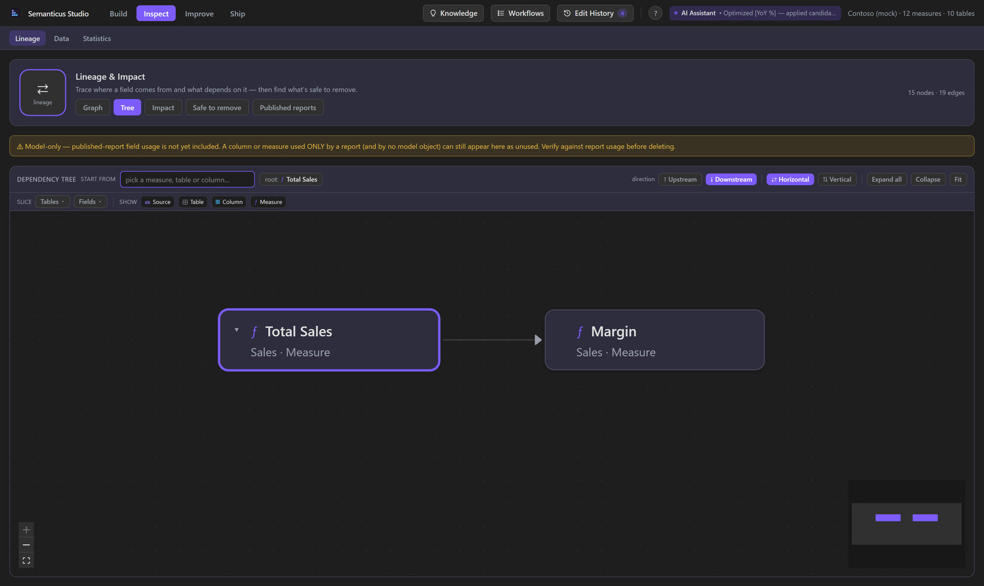Open the AI Assistant status pill
The width and height of the screenshot is (984, 586).
click(x=755, y=13)
